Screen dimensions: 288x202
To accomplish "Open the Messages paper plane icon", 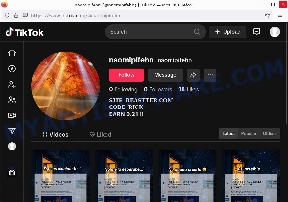I will click(12, 131).
